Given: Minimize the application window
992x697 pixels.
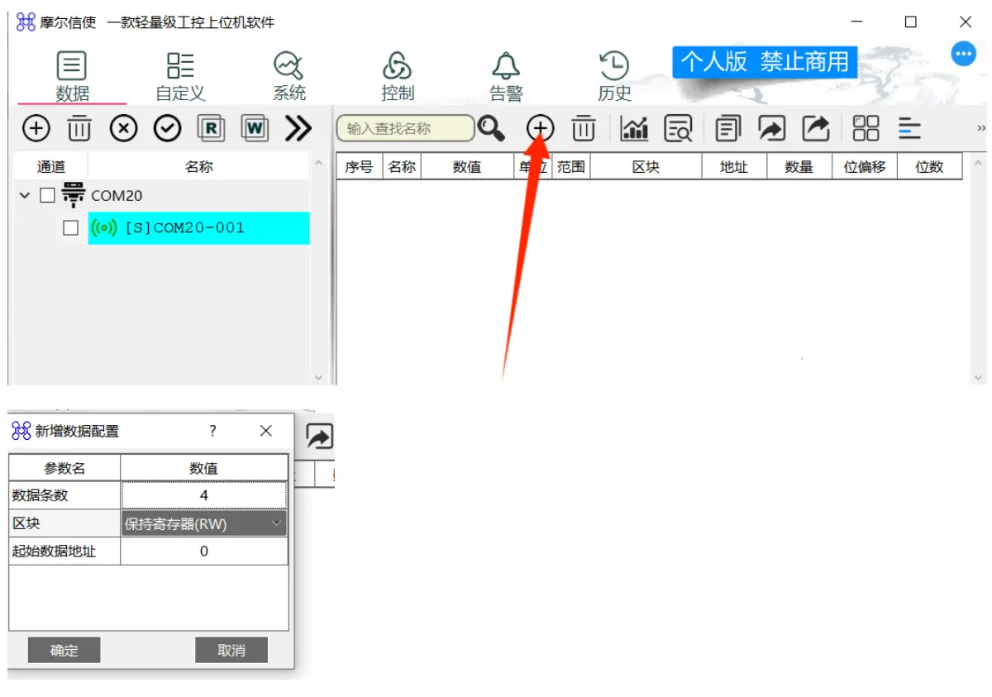Looking at the screenshot, I should 856,22.
